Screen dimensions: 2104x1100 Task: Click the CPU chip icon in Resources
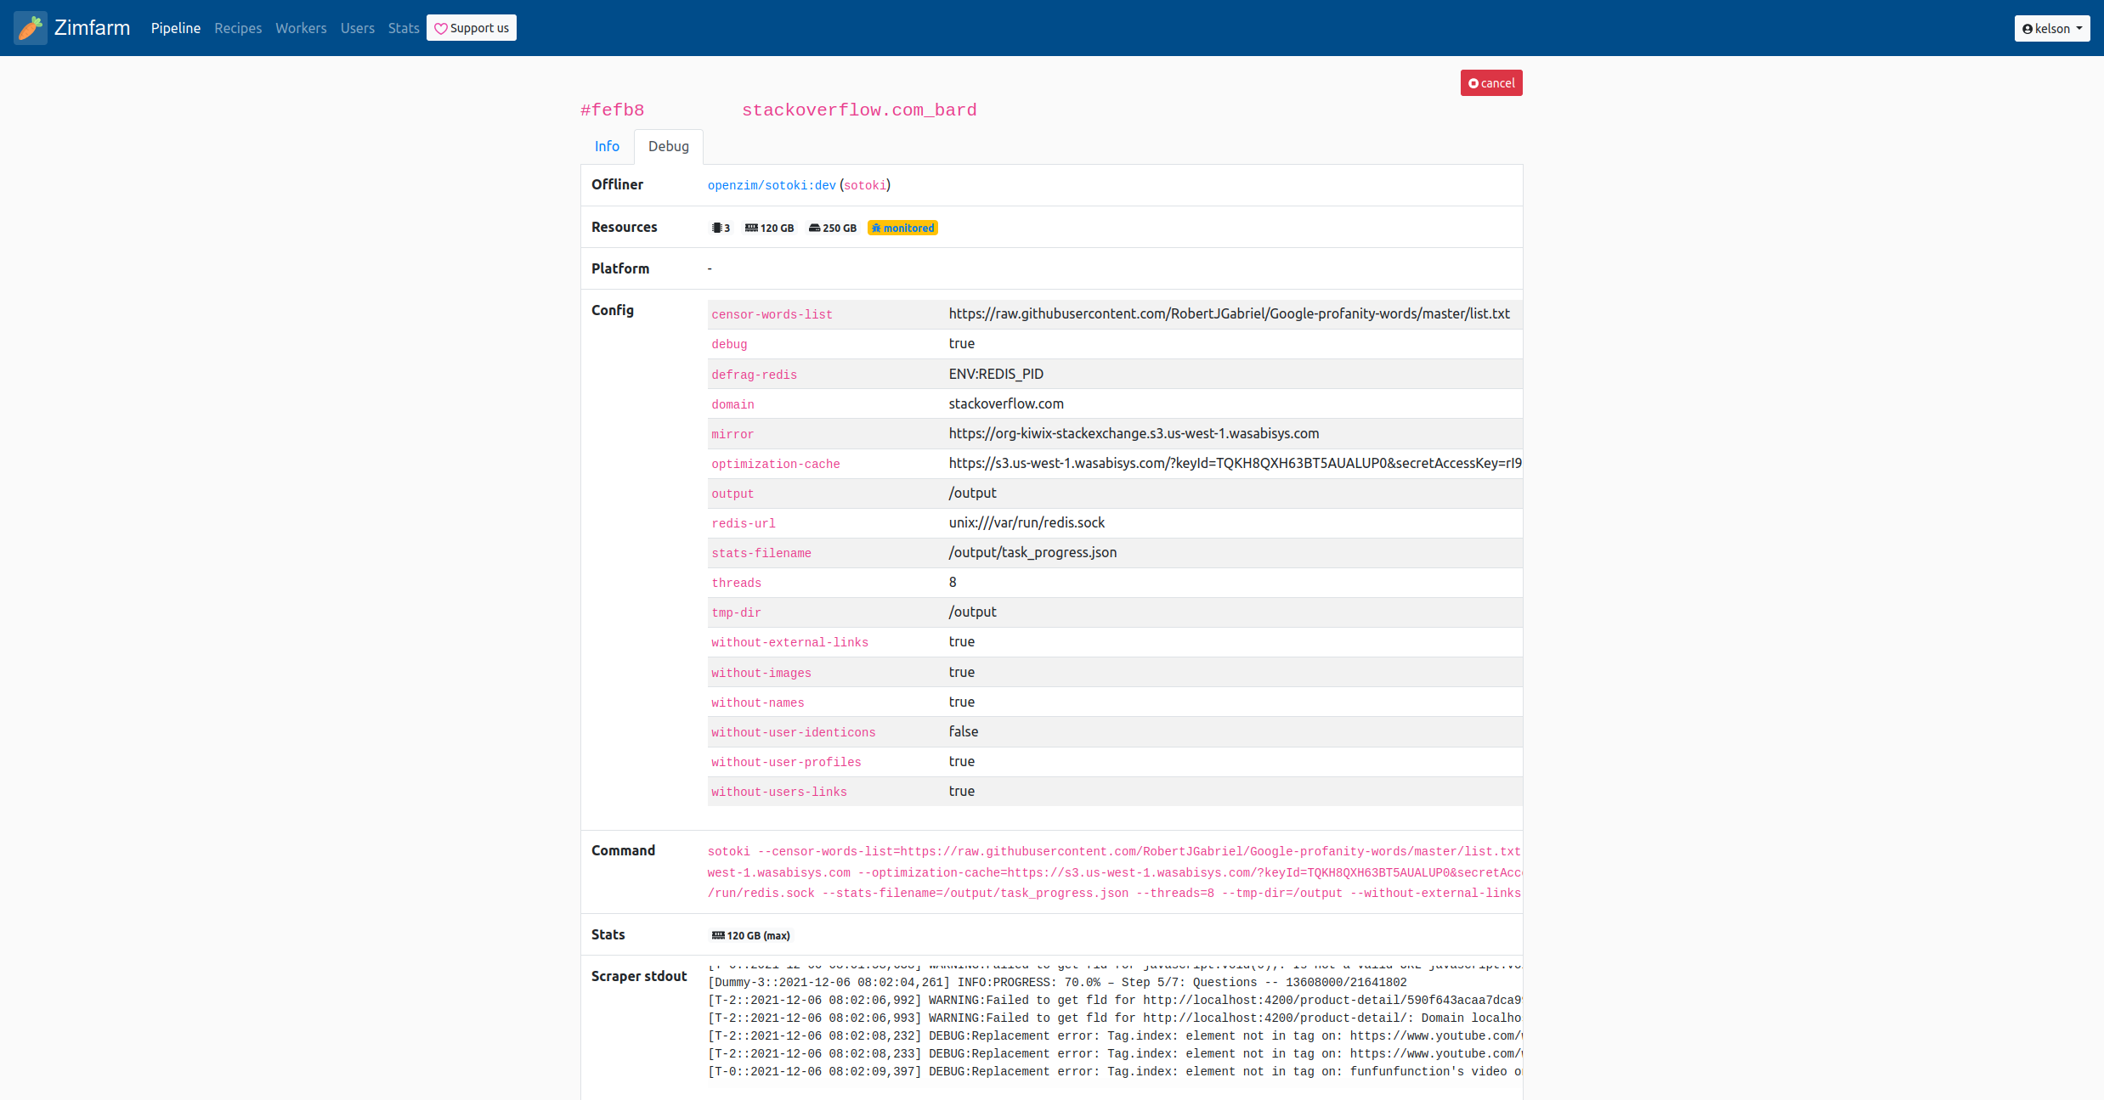[716, 228]
